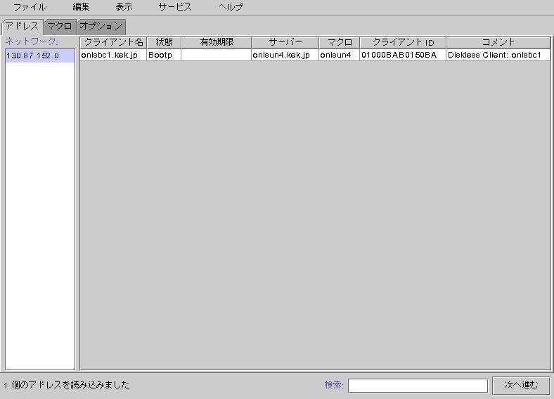Click the 状態 column header
Viewport: 554px width, 399px height.
coord(165,43)
